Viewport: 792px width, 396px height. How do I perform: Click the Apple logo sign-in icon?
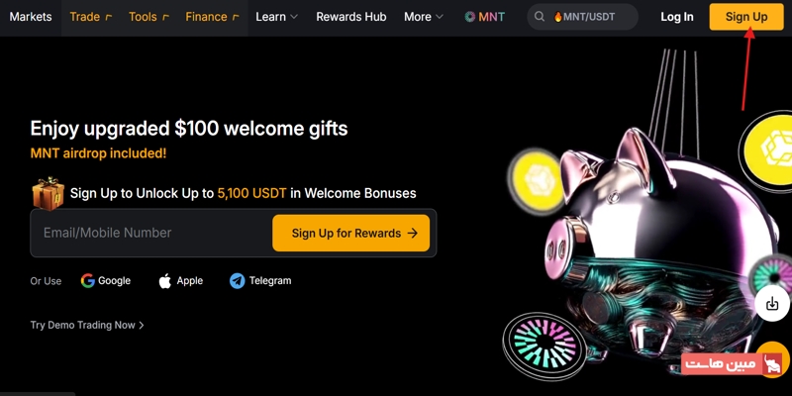coord(165,281)
